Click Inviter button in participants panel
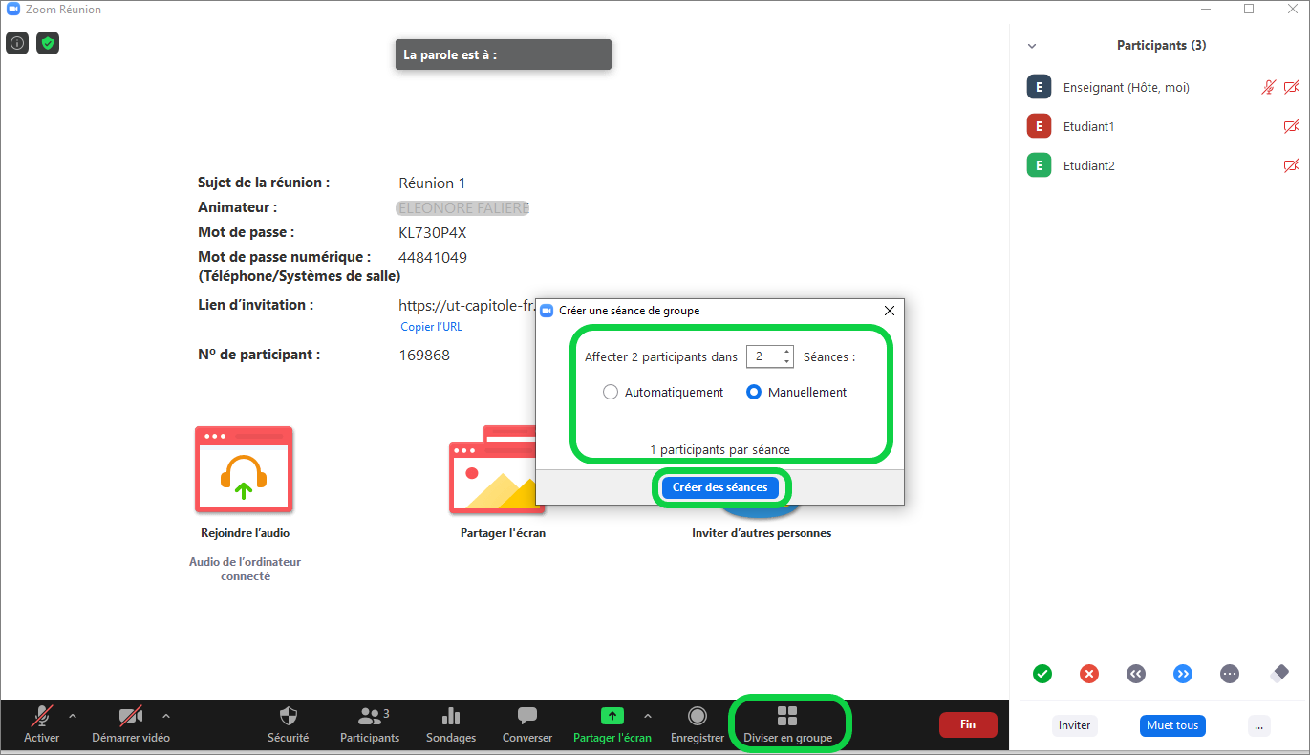The width and height of the screenshot is (1310, 755). coord(1075,725)
